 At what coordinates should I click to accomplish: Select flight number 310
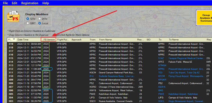(x=11, y=76)
